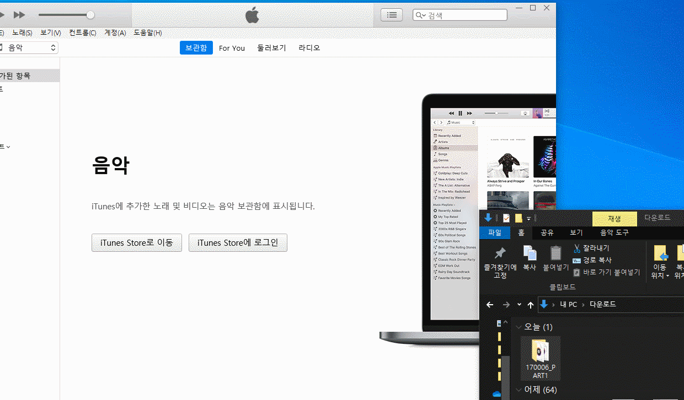Open the recent locations dropdown arrow
This screenshot has width=684, height=400.
pos(519,305)
